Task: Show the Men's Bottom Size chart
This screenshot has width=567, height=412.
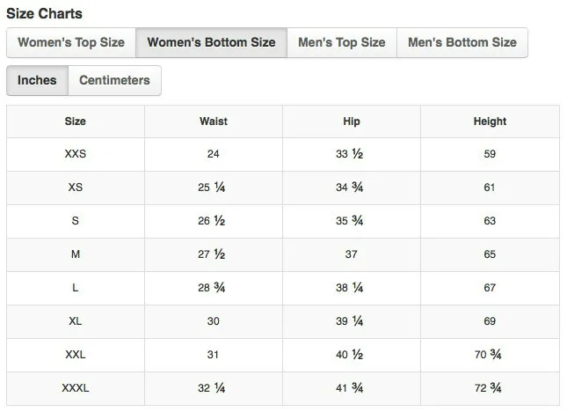Action: [x=462, y=42]
